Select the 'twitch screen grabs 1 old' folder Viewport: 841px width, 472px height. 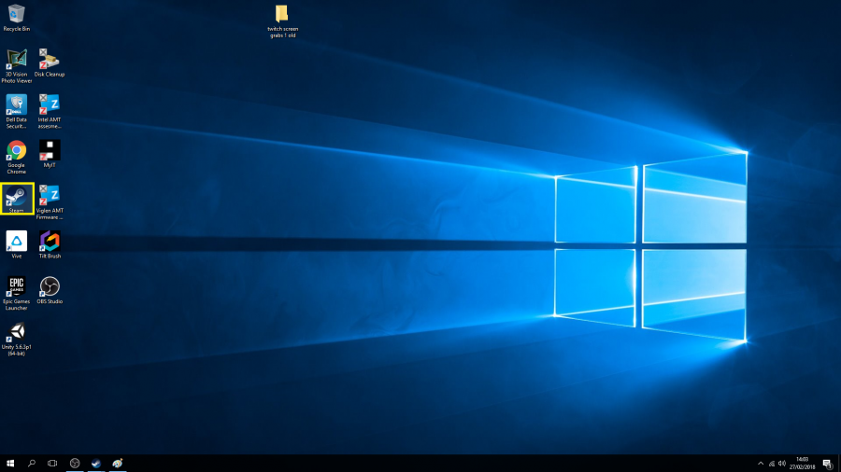[x=282, y=21]
